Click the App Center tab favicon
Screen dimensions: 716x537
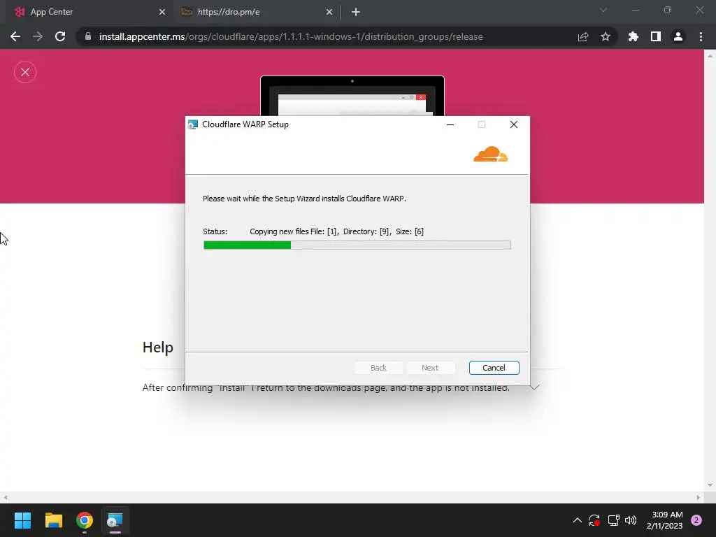pos(19,12)
